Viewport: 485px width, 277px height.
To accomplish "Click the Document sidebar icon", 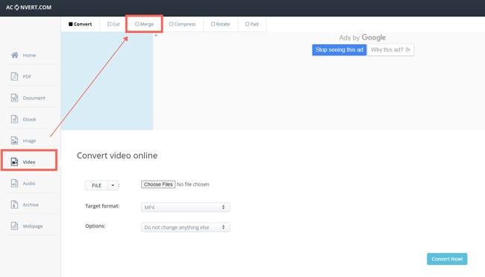I will click(14, 98).
